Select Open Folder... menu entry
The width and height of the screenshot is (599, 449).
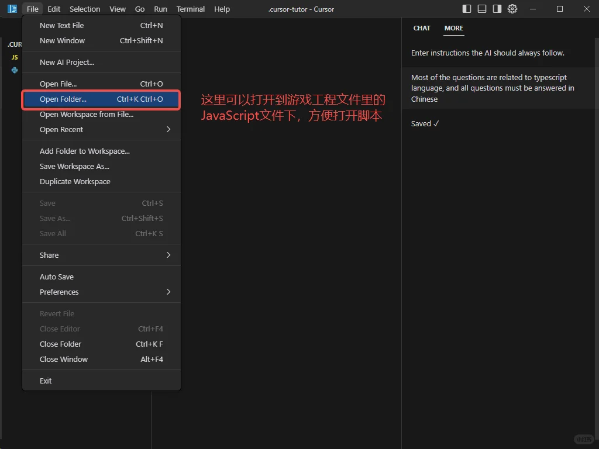[x=101, y=99]
